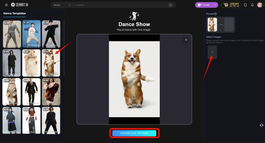265x143 pixels.
Task: Click the SeaArt.AI logo
Action: coord(19,5)
